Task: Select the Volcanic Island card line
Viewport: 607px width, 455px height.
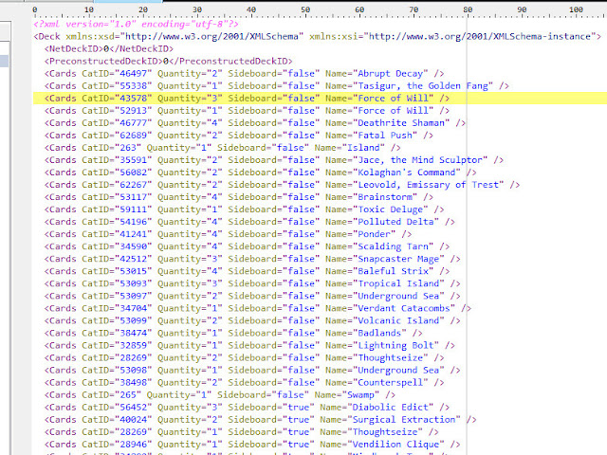Action: (x=252, y=321)
